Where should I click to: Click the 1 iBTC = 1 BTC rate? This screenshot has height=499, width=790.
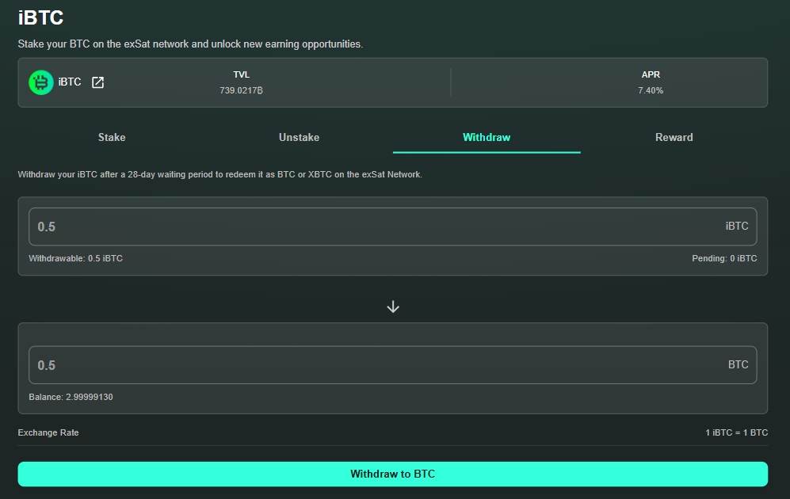(x=736, y=432)
